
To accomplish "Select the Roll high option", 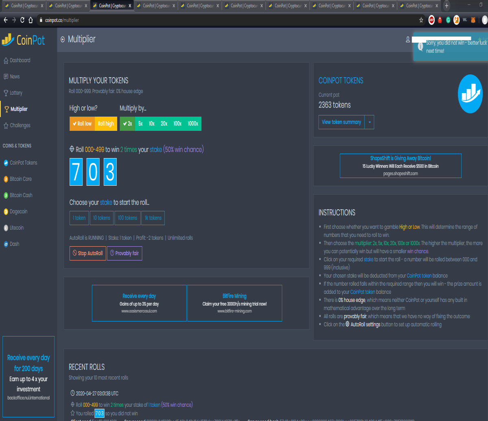I will [106, 124].
